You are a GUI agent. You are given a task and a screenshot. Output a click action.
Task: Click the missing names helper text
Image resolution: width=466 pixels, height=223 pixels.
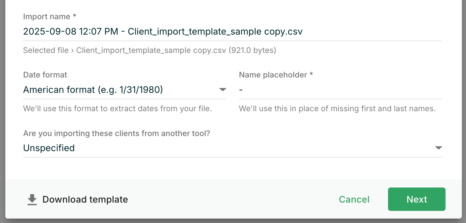(337, 109)
